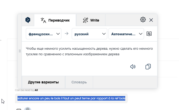This screenshot has height=110, width=179.
Task: Click the highlighted French message text
Action: pos(71,98)
